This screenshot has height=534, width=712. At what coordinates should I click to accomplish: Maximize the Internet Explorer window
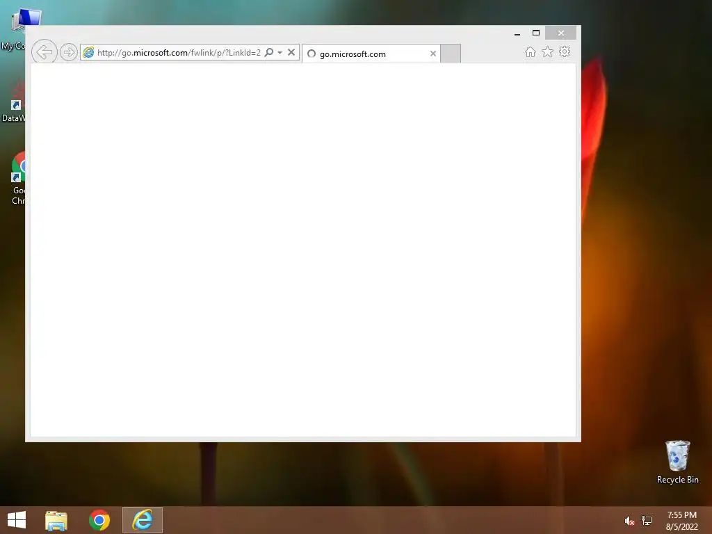(536, 33)
